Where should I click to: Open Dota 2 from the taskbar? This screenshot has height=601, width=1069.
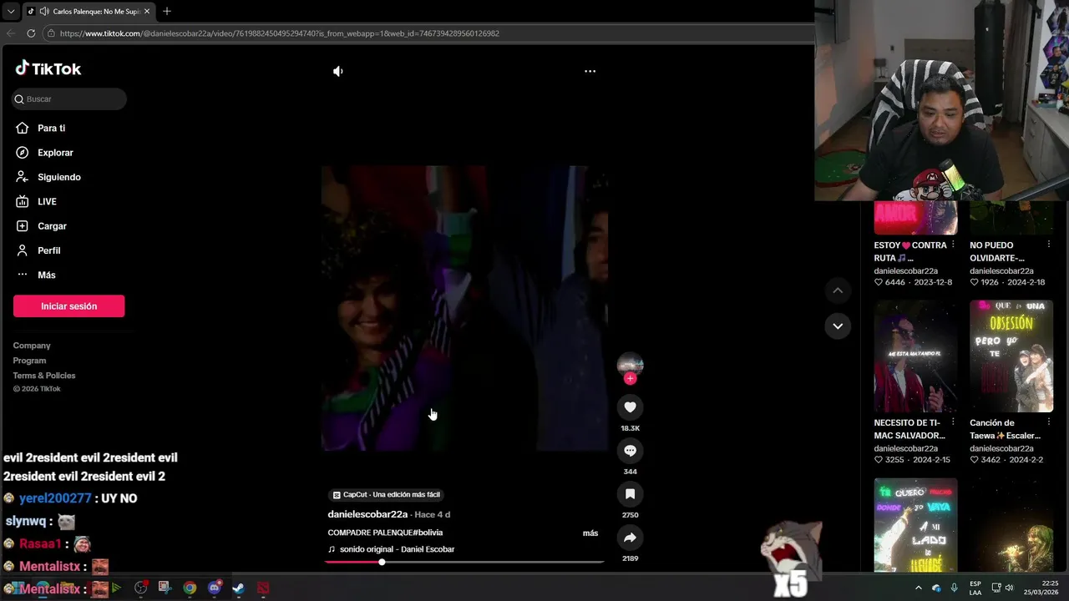263,588
